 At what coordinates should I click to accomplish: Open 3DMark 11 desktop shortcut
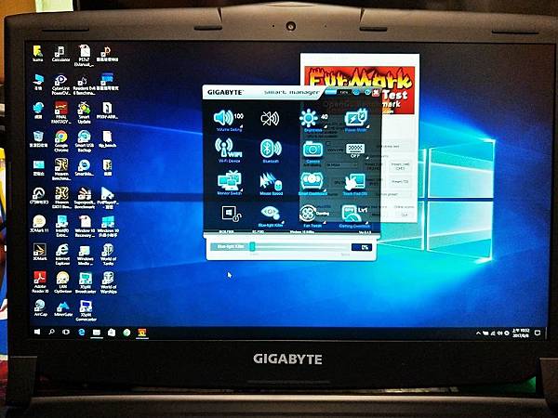click(x=39, y=224)
